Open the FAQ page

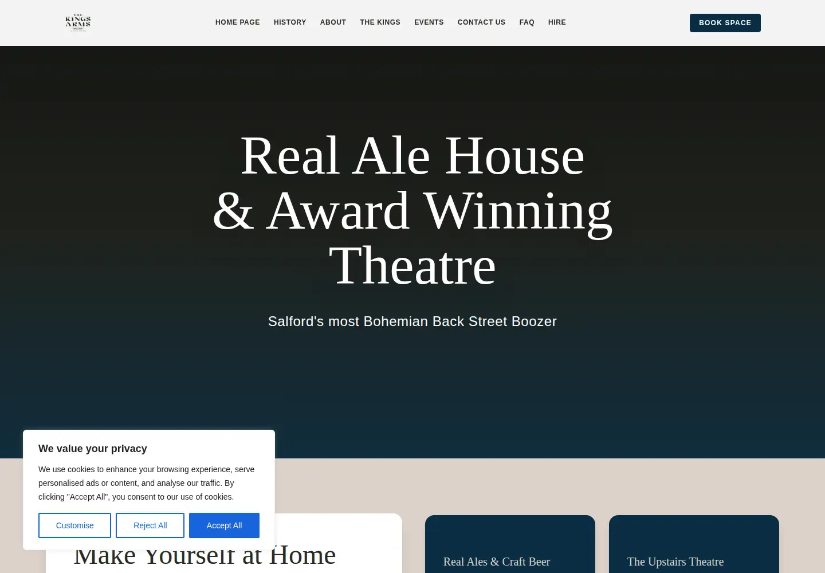tap(527, 22)
